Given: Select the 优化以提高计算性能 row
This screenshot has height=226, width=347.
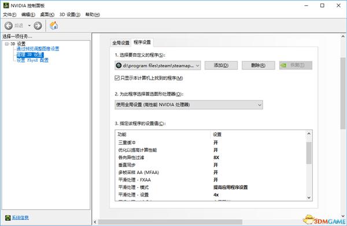Looking at the screenshot, I should 211,150.
